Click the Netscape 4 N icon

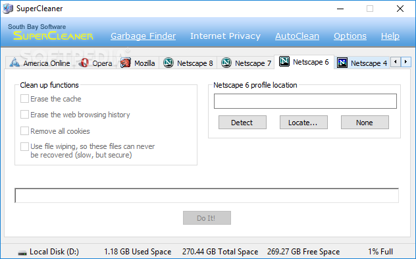tap(342, 63)
